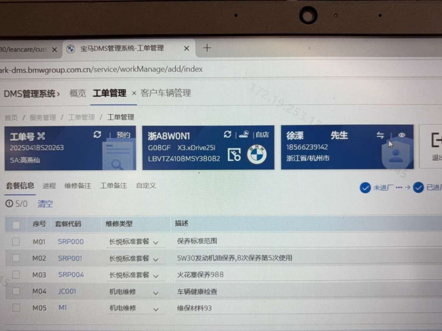Click the 5W30发动机油保养 description field
The image size is (442, 331).
pos(235,258)
